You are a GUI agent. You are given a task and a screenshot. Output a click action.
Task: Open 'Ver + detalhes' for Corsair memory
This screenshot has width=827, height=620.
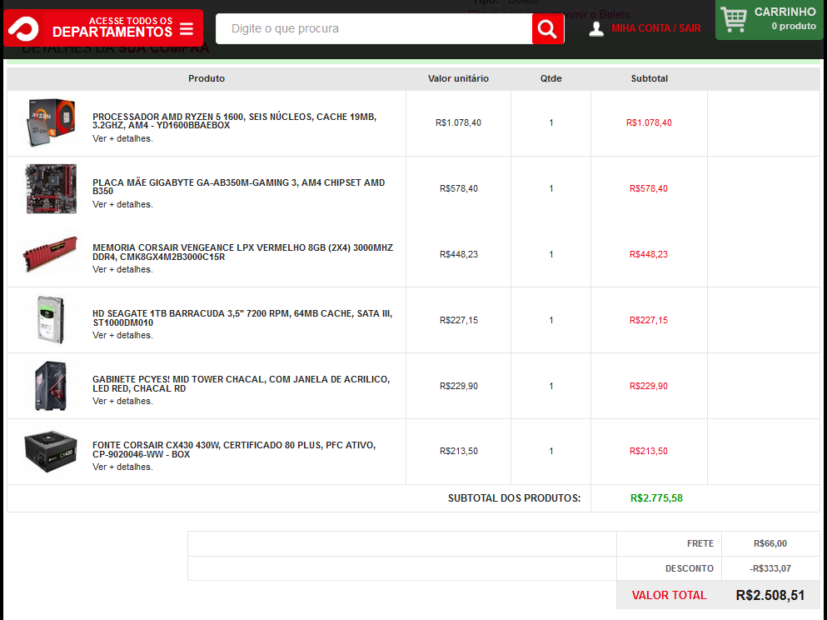(x=122, y=270)
